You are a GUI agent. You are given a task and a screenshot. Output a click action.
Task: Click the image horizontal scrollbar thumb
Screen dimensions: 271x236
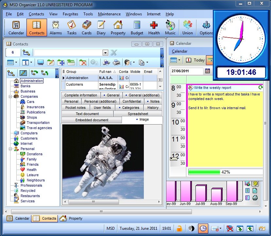tap(93, 202)
